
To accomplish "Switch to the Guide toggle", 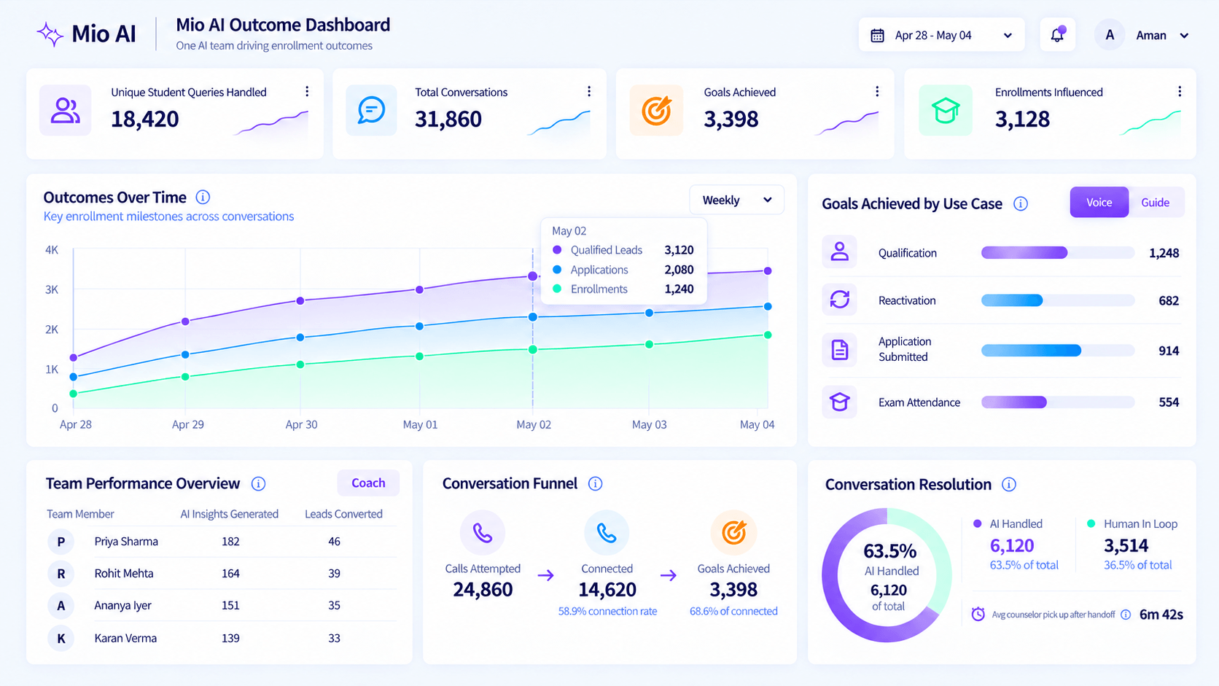I will [x=1155, y=203].
